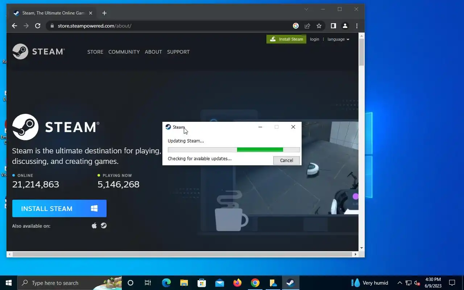The image size is (464, 290).
Task: Open Mail app from taskbar
Action: click(x=219, y=283)
